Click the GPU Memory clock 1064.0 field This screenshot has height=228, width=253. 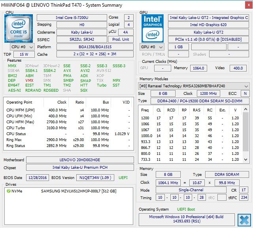point(198,68)
